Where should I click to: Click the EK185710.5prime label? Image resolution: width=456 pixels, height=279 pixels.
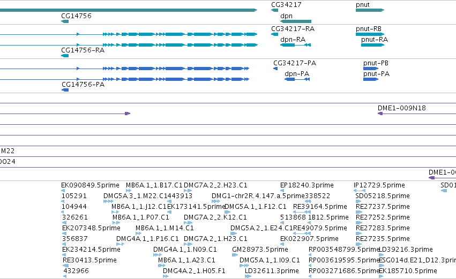click(408, 271)
